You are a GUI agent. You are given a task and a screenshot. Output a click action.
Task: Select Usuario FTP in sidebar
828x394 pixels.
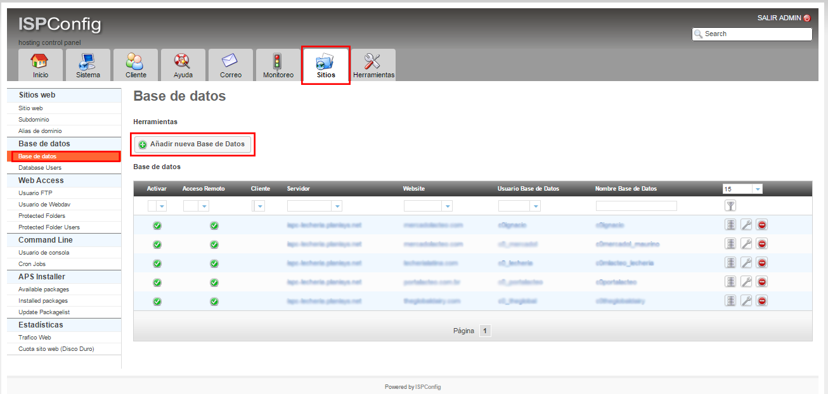click(x=36, y=193)
